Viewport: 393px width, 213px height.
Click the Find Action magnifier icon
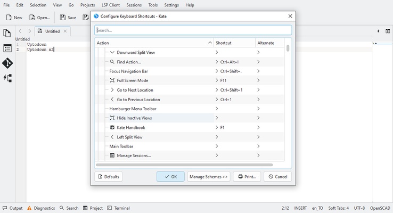click(x=112, y=62)
